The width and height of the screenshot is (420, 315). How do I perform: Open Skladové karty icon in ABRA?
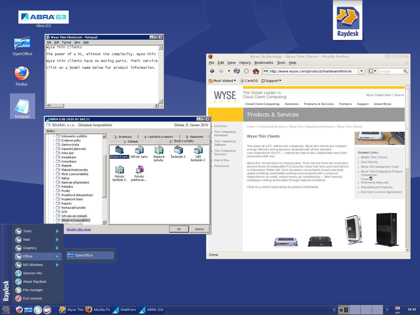coord(119,152)
